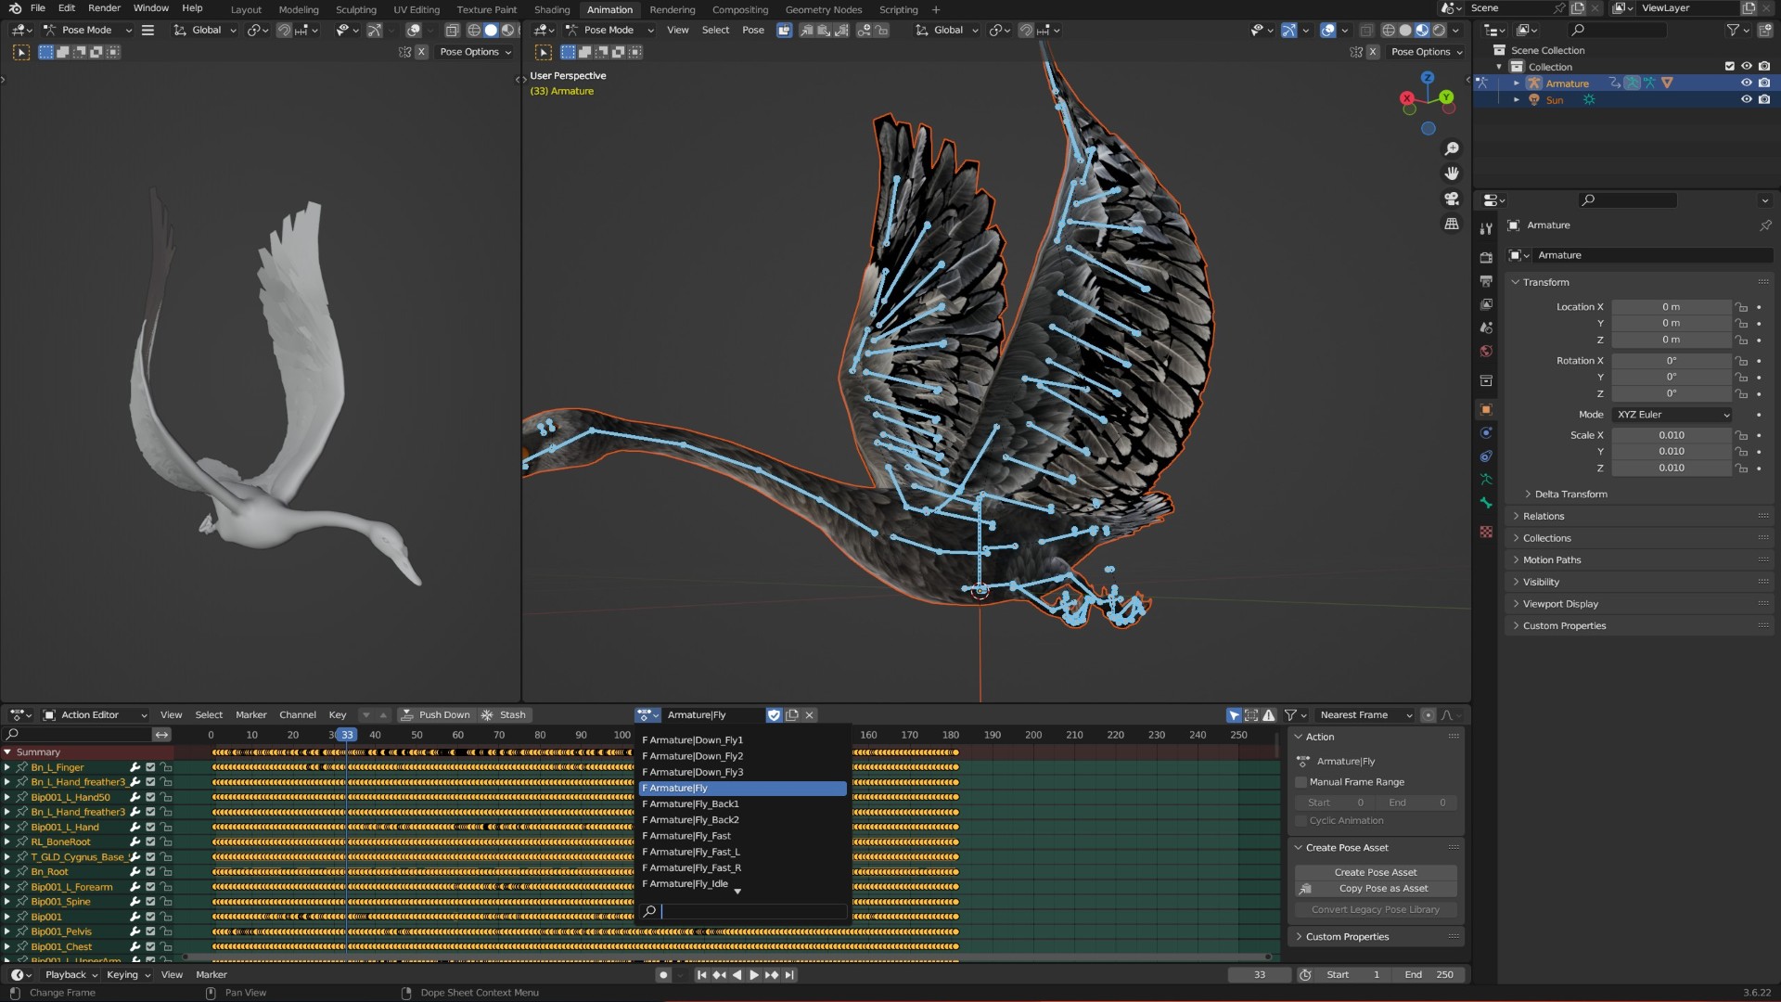Duplicate the Armature|Fly action
This screenshot has height=1002, width=1781.
coord(791,715)
